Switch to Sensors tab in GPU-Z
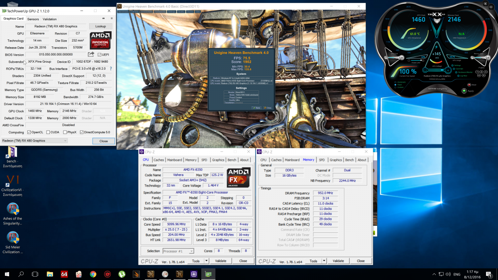Screen dimensions: 498x280 33,19
